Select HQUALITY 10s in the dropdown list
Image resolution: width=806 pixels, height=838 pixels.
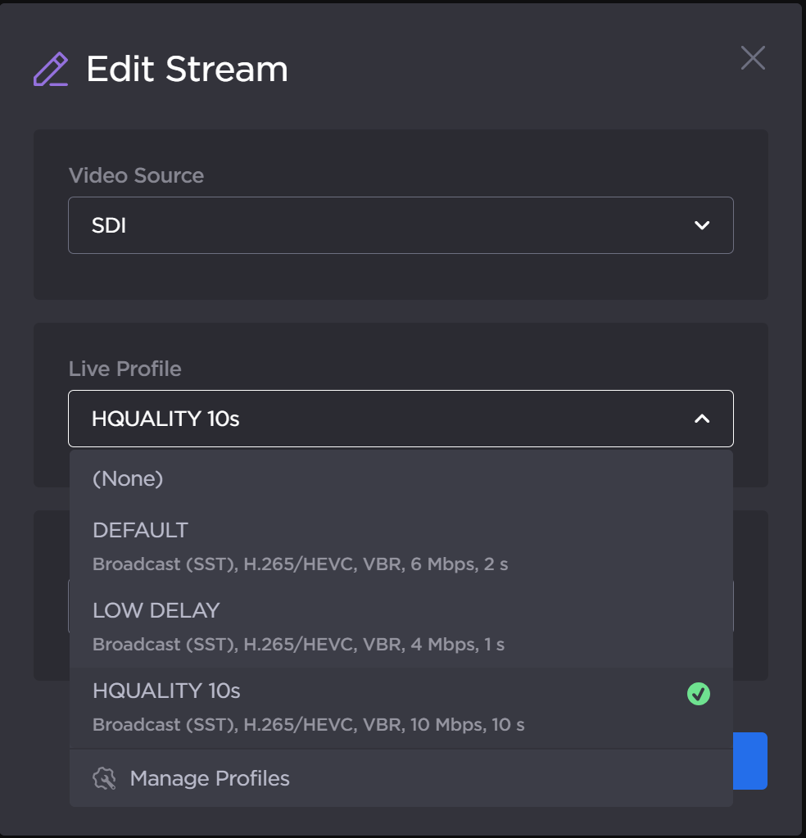167,691
